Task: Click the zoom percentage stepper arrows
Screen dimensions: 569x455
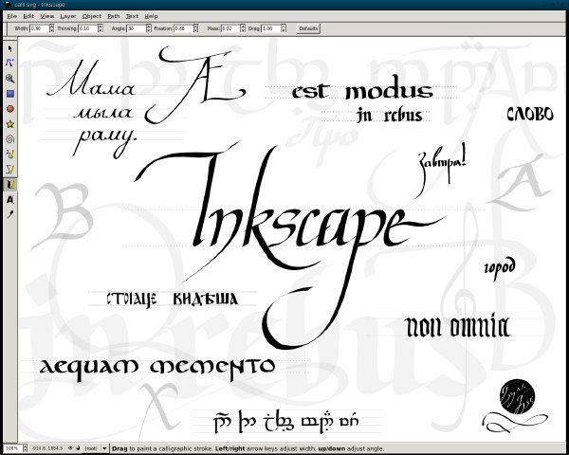Action: (23, 447)
